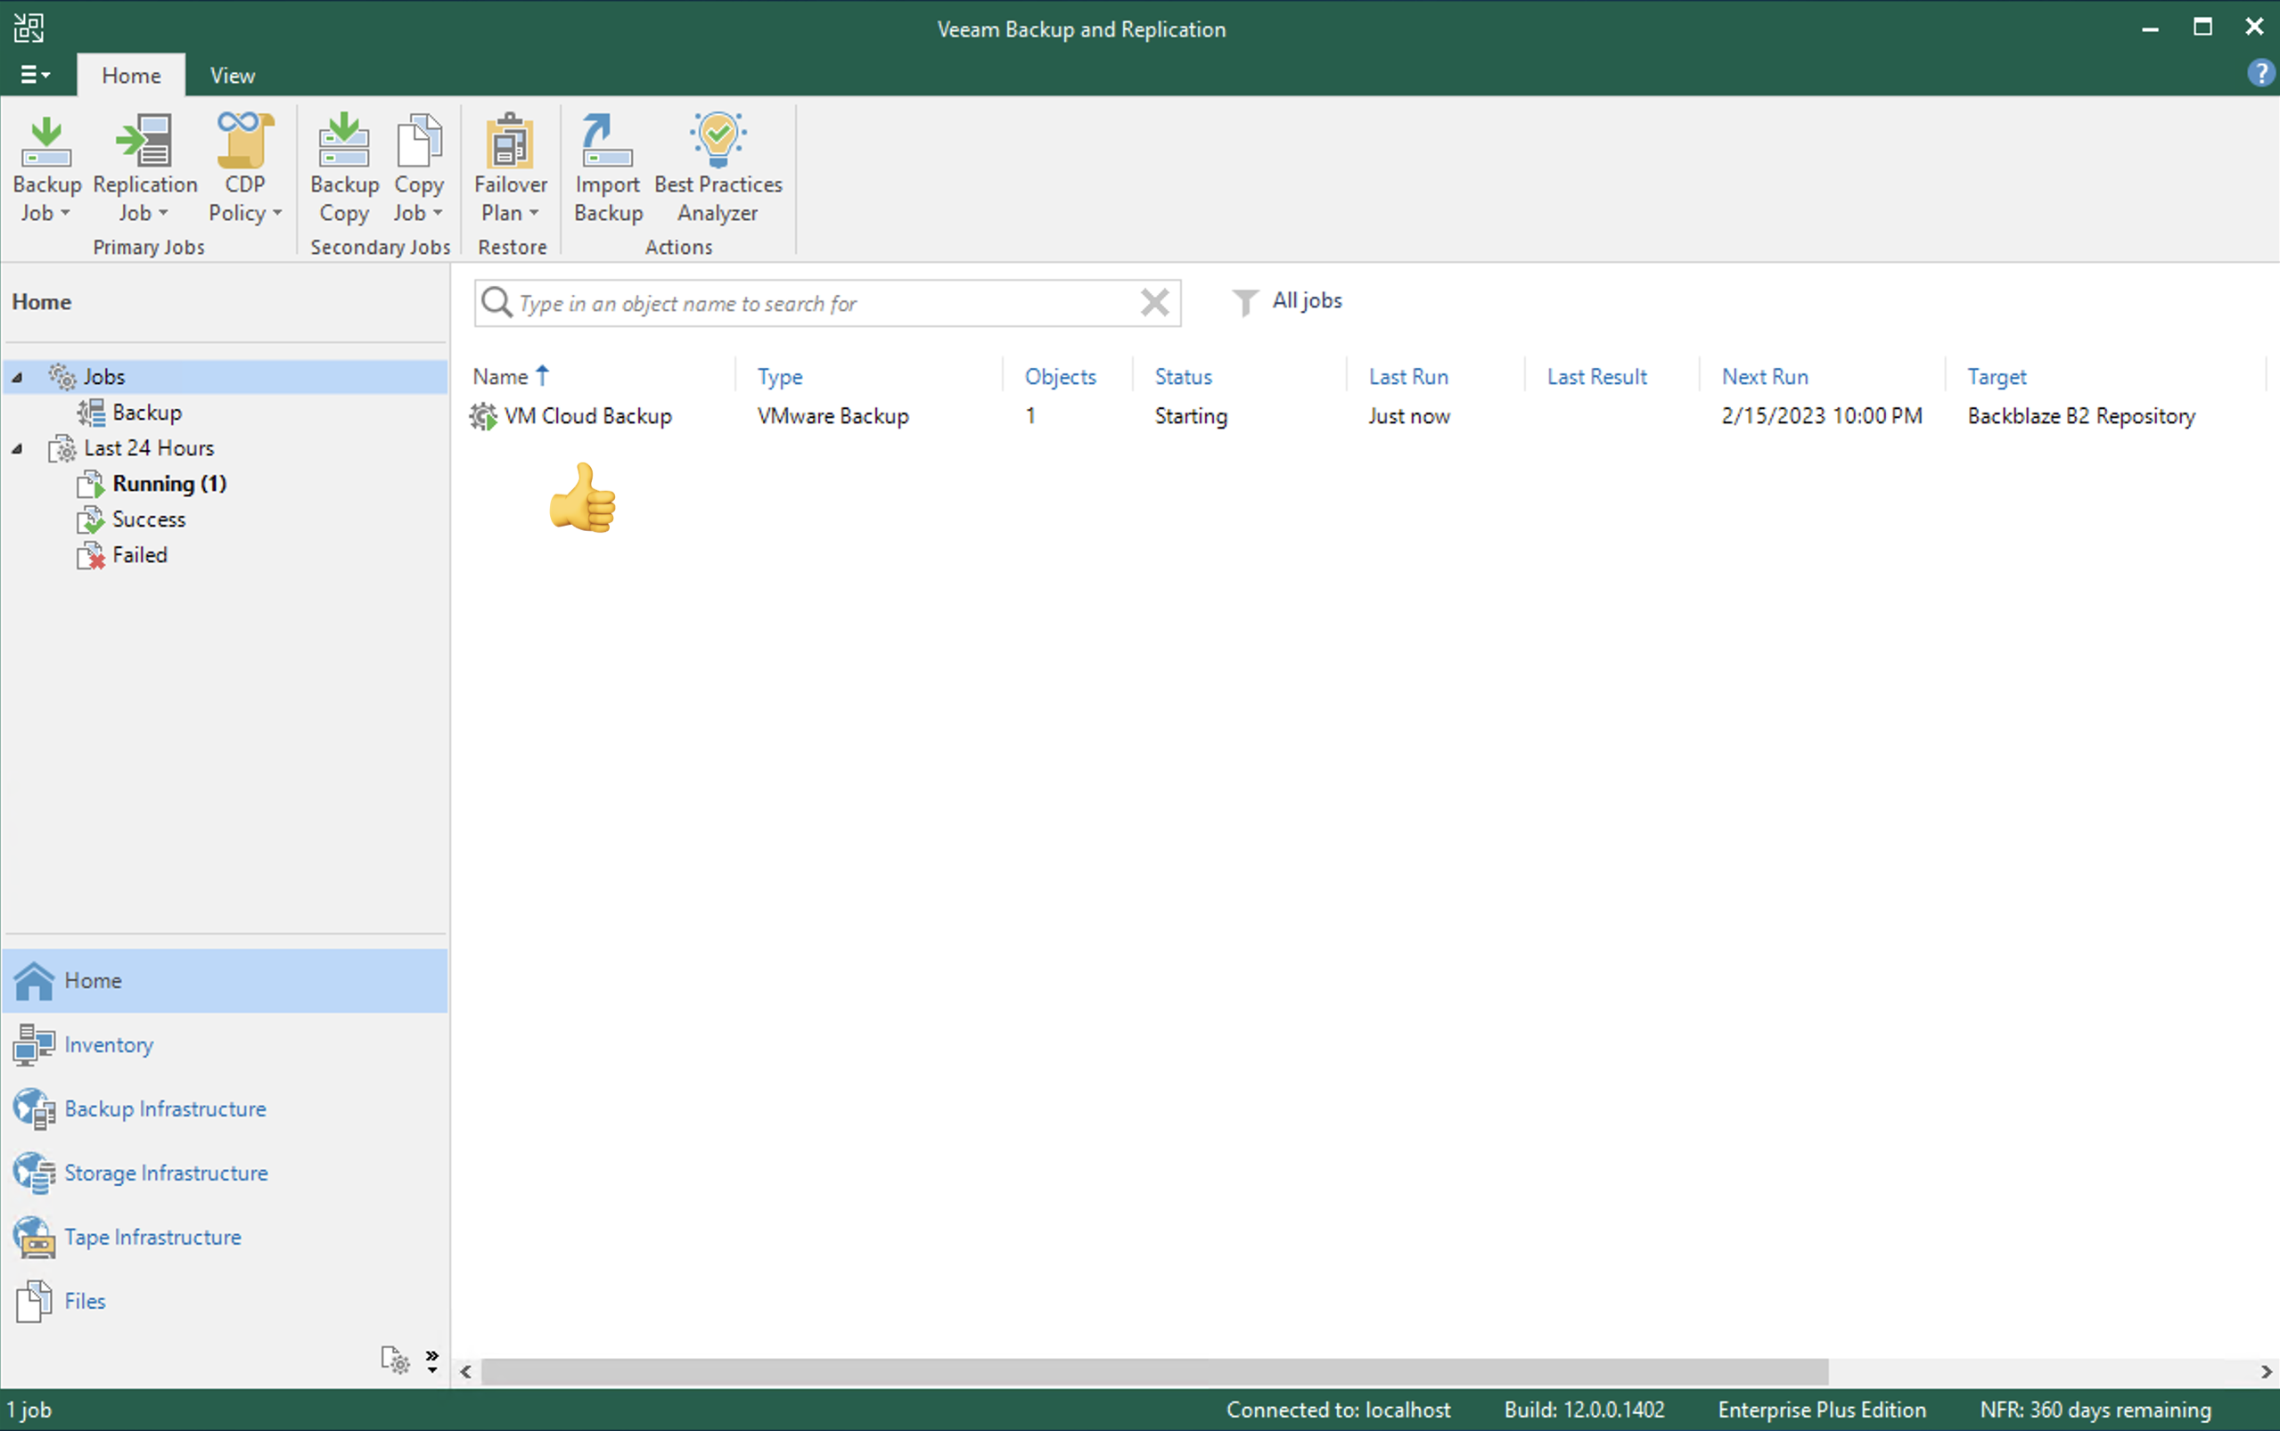Screen dimensions: 2280x1431
Task: Click the horizontal scrollbar thumb
Action: [x=1154, y=1371]
